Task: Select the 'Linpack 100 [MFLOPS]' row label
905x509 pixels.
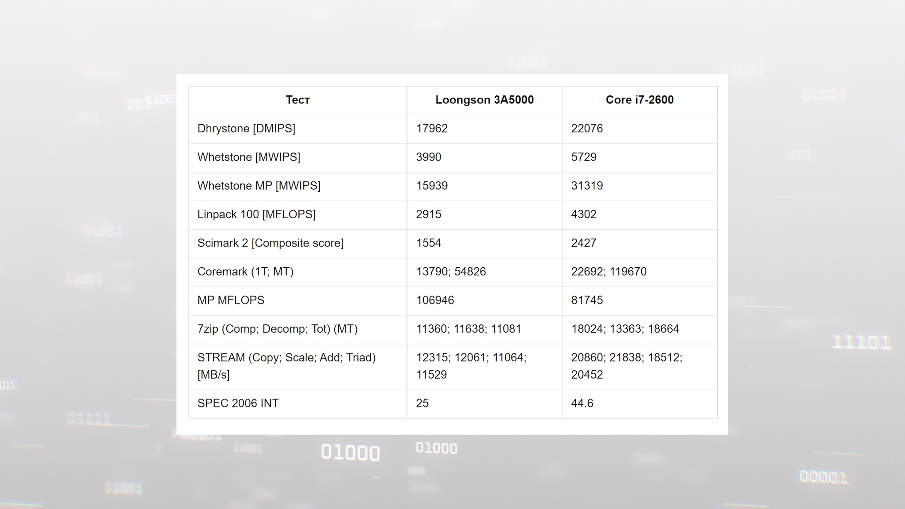Action: click(x=256, y=214)
